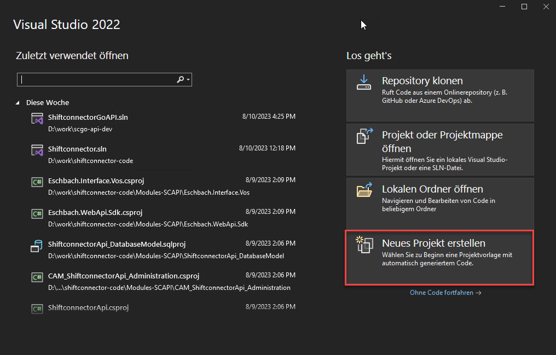The width and height of the screenshot is (556, 355).
Task: Click the open project or solution icon
Action: coord(364,136)
